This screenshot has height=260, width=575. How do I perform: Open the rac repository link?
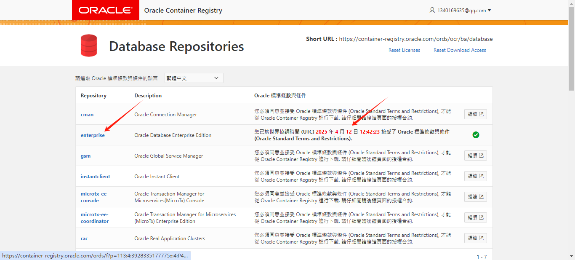[x=84, y=239]
